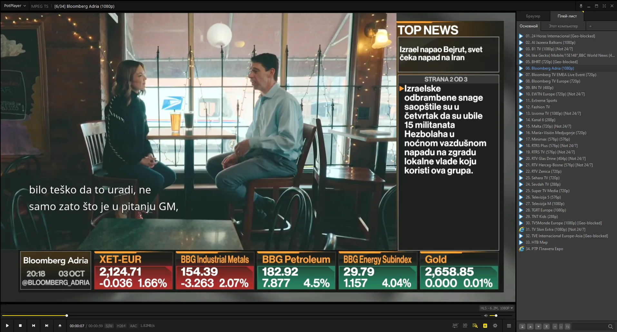Image resolution: width=617 pixels, height=332 pixels.
Task: Click the icon beside 31. TV Slon Extra
Action: pos(521,229)
